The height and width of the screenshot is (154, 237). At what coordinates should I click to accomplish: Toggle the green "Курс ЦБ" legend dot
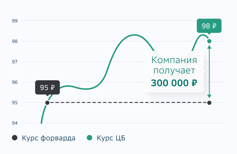(89, 138)
